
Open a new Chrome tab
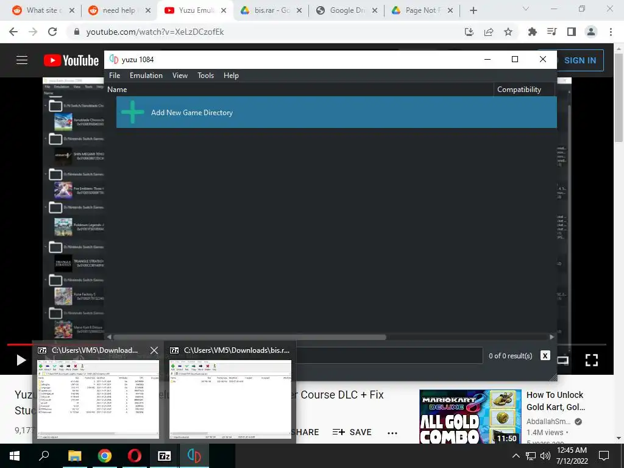point(473,10)
